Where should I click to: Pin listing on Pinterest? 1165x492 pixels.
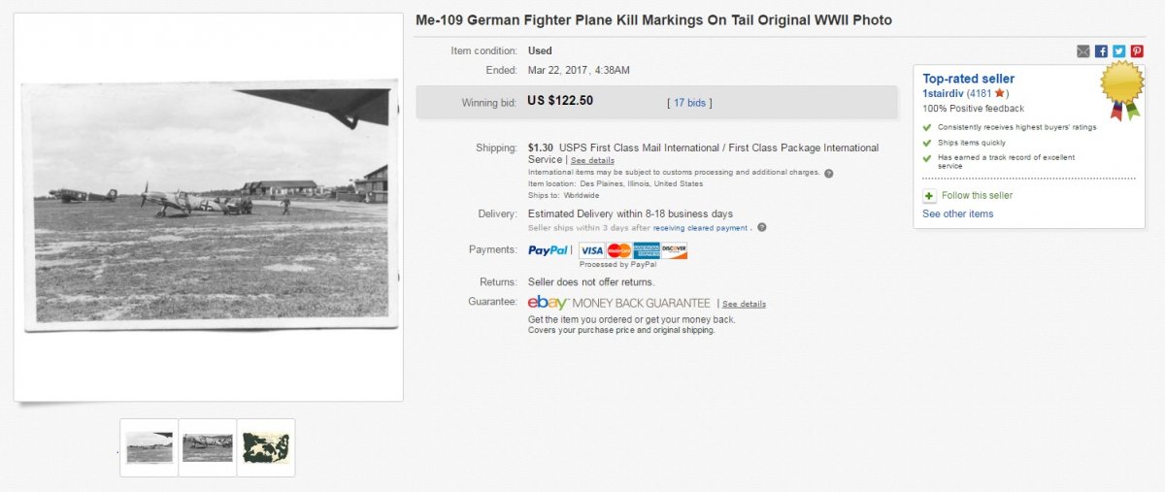pyautogui.click(x=1136, y=51)
